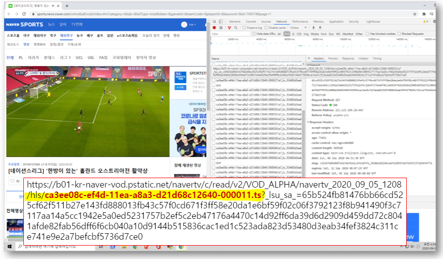
Task: Click the SPORTSTIME subscribe button
Action: tap(180, 87)
